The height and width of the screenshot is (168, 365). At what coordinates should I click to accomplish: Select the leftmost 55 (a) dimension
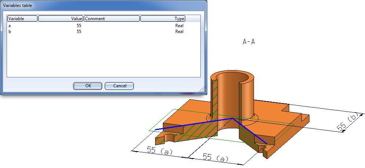(160, 151)
